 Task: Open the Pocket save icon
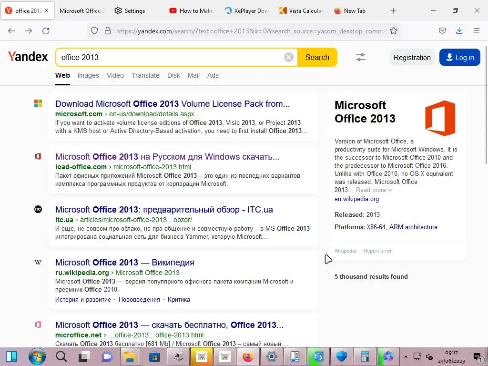(442, 30)
